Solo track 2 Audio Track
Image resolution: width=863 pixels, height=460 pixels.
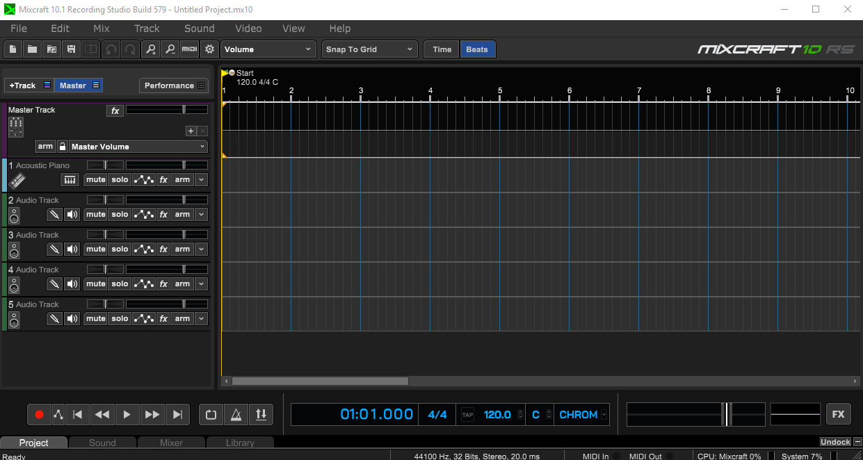pyautogui.click(x=120, y=215)
